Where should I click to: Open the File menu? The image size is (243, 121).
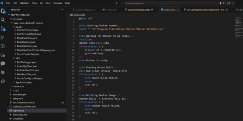8,3
